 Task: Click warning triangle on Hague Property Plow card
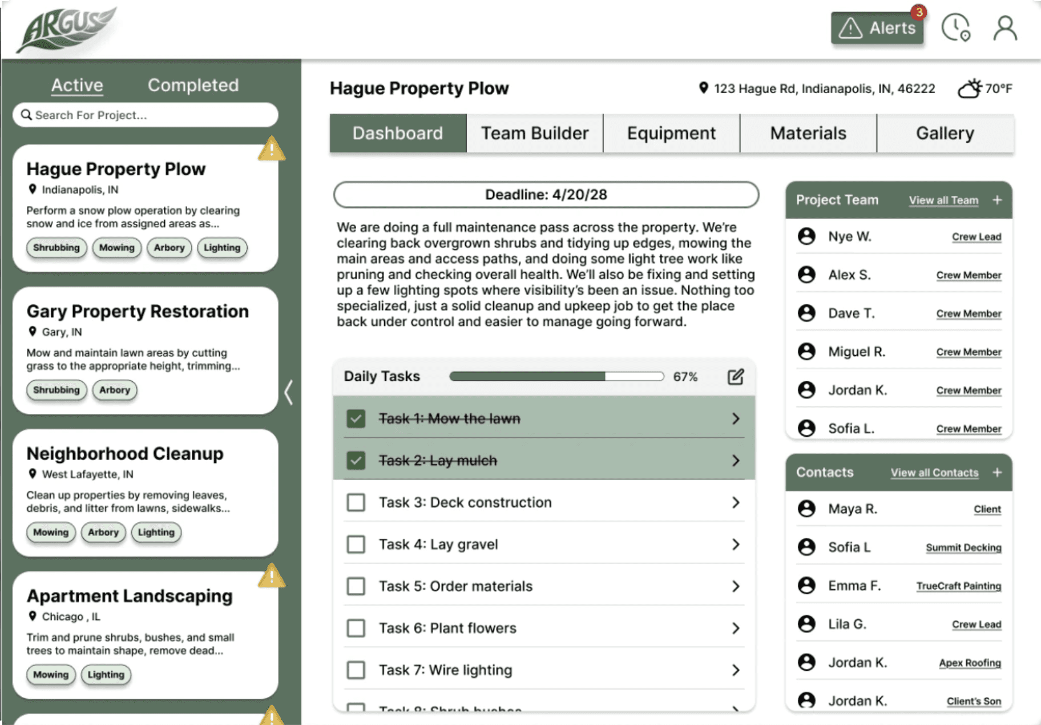coord(272,149)
